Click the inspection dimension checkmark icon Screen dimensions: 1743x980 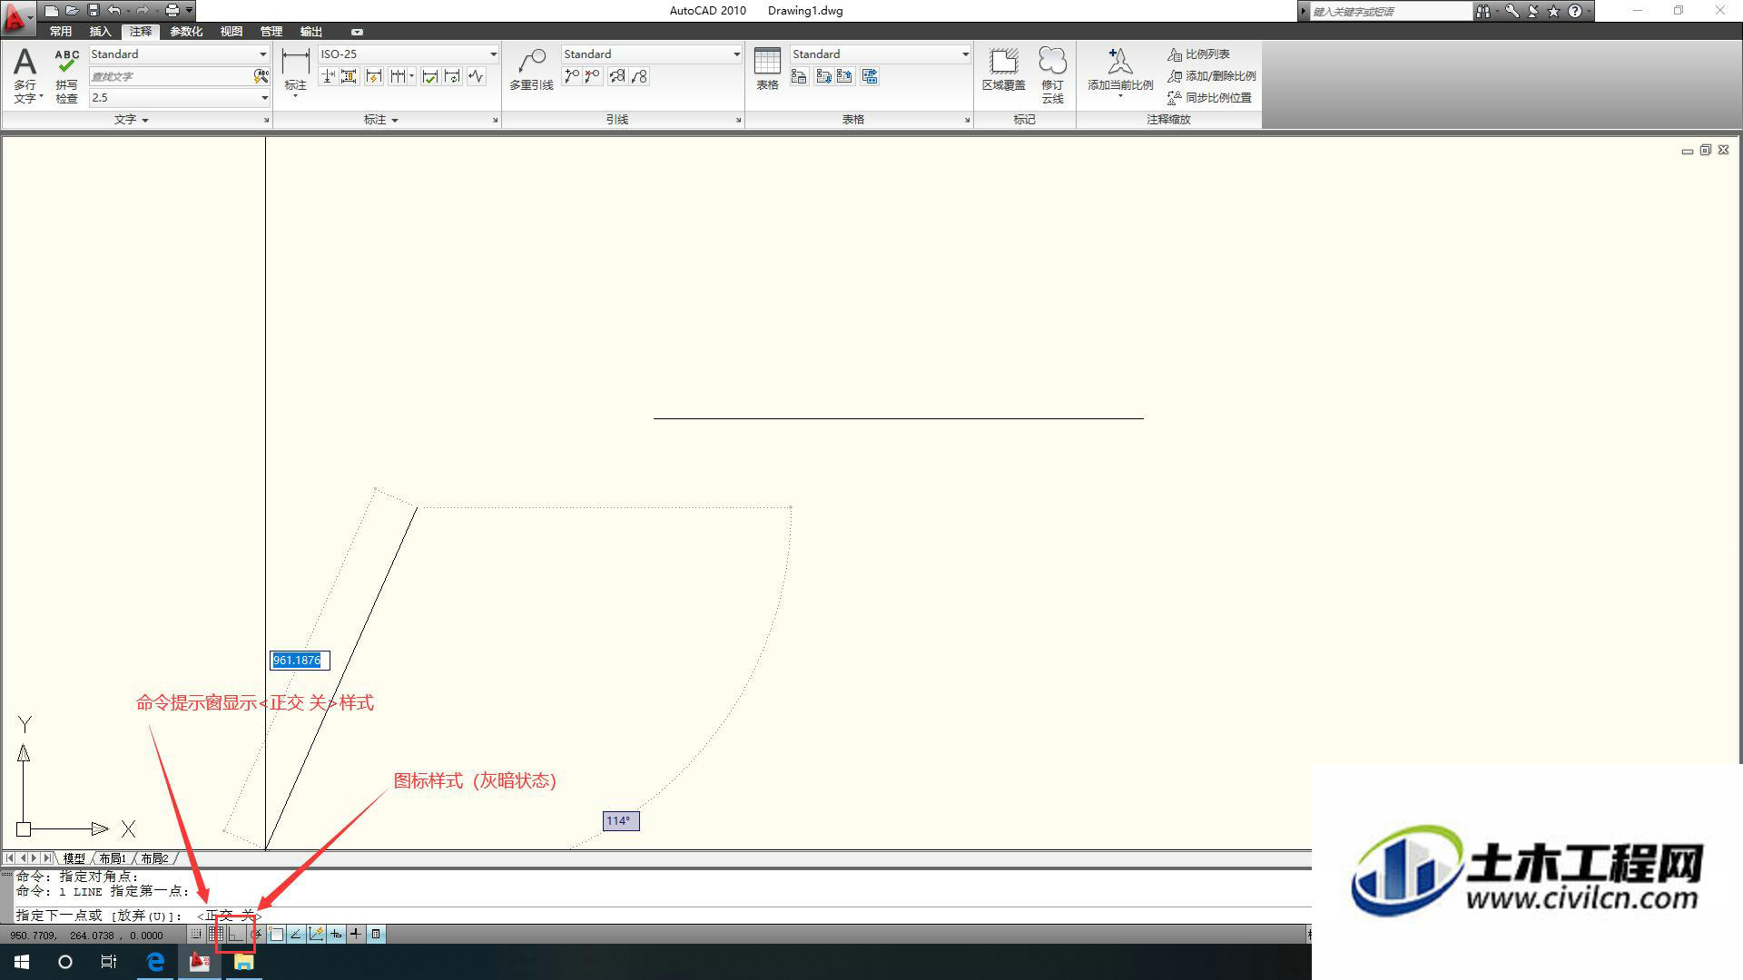(429, 76)
